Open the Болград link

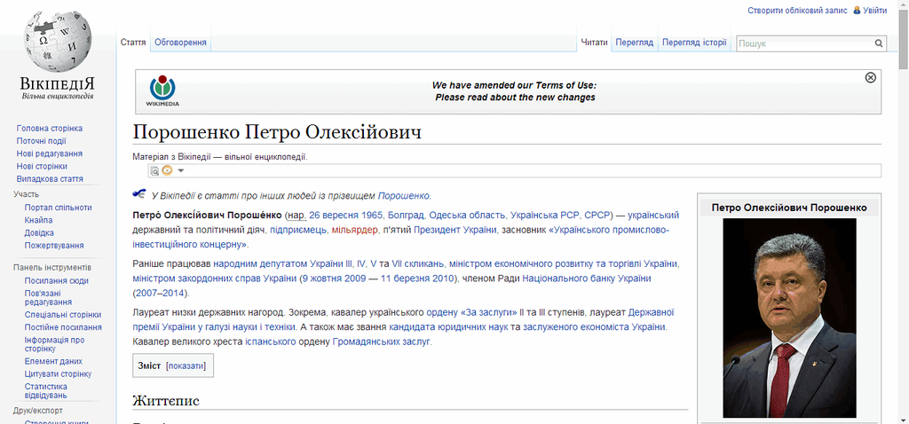coord(406,216)
